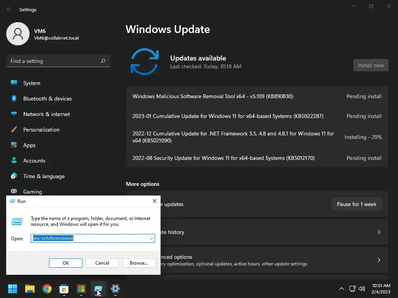Click Pause for 1 week button
398x298 pixels.
coord(357,204)
